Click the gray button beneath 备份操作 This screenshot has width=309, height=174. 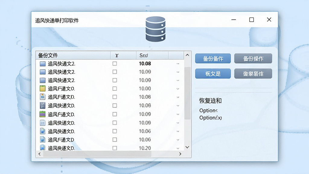[253, 74]
